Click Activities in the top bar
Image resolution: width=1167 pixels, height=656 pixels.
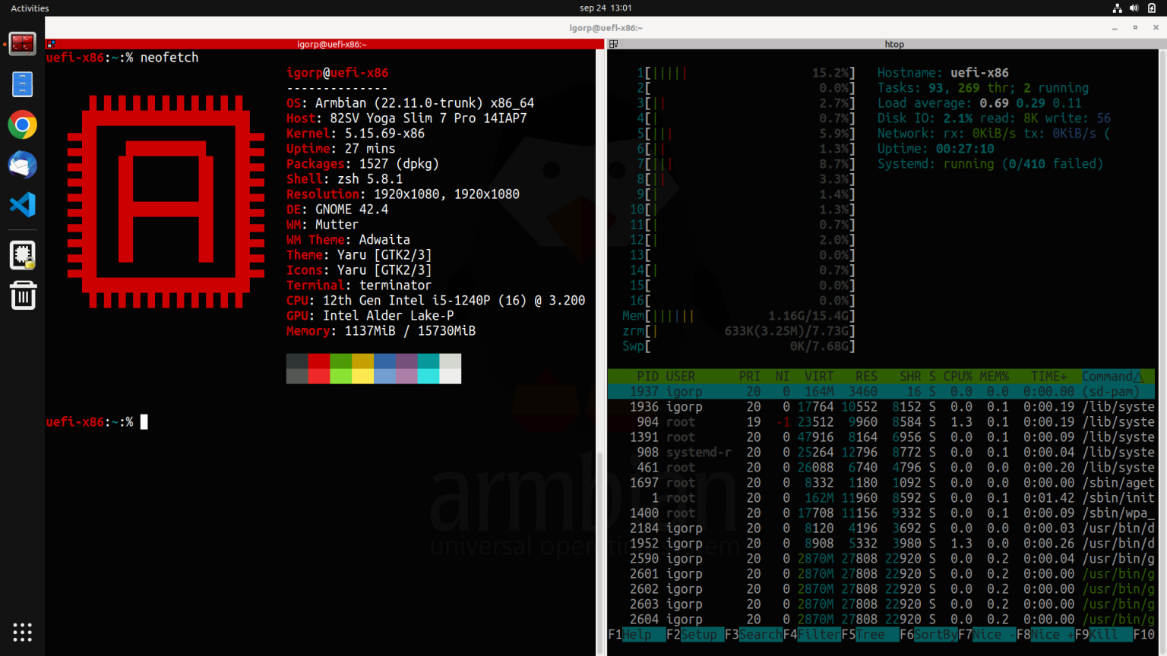click(x=29, y=8)
